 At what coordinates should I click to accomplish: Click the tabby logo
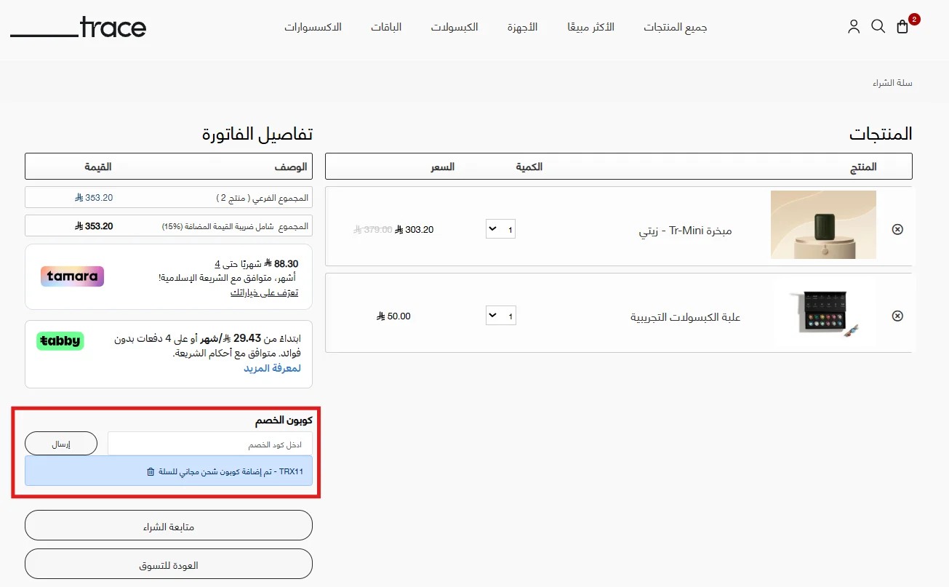click(60, 340)
